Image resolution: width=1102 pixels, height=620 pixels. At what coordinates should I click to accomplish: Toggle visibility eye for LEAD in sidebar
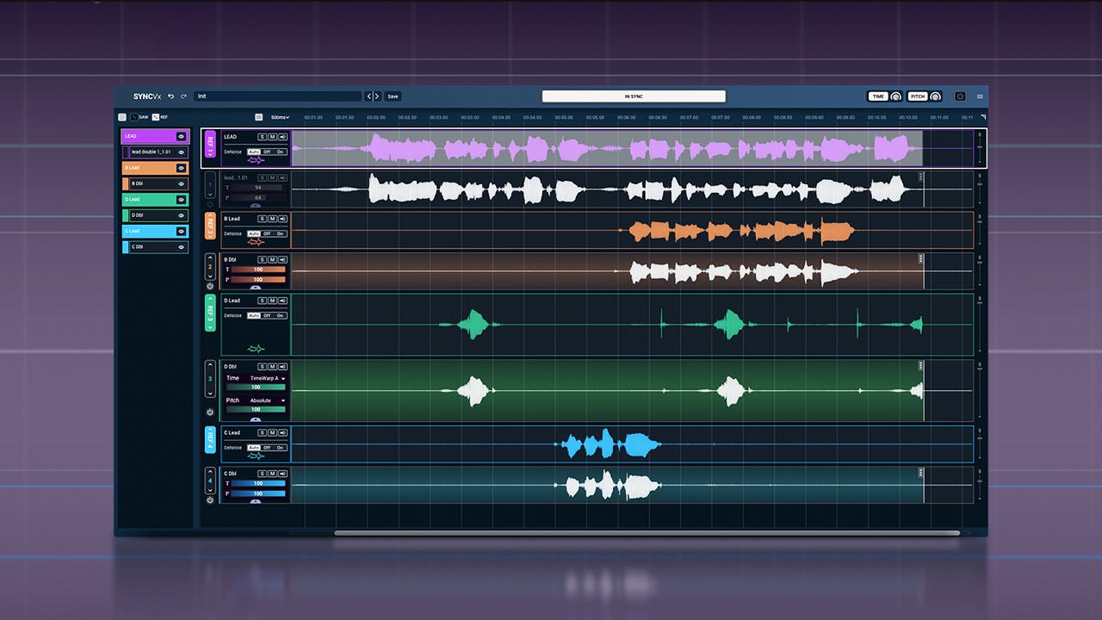coord(181,136)
